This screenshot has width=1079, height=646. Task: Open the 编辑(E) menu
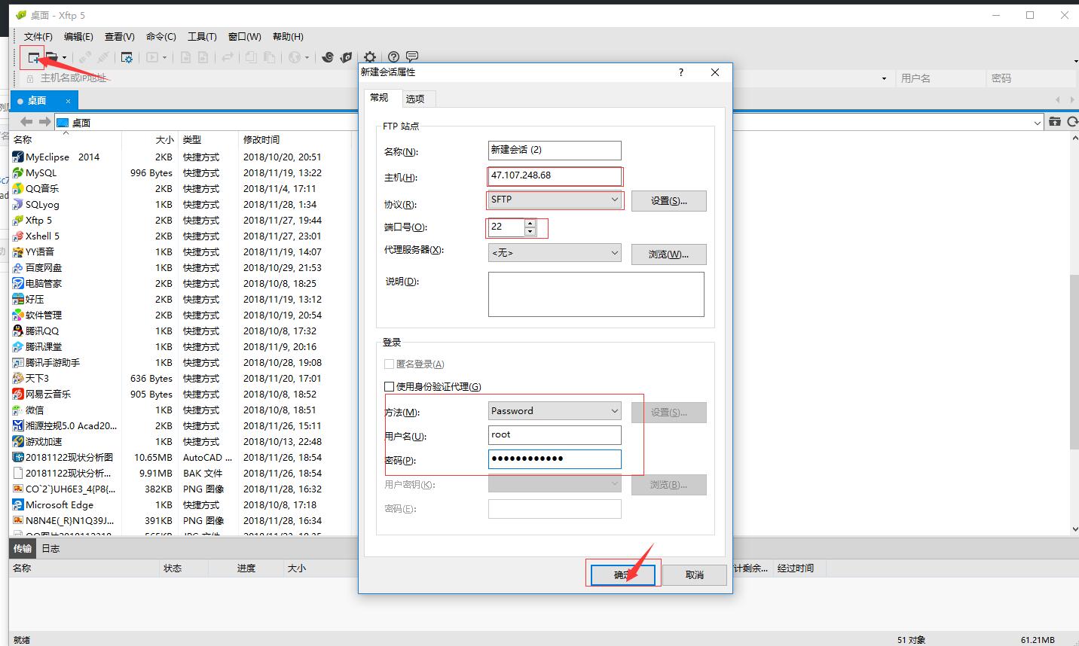tap(79, 37)
